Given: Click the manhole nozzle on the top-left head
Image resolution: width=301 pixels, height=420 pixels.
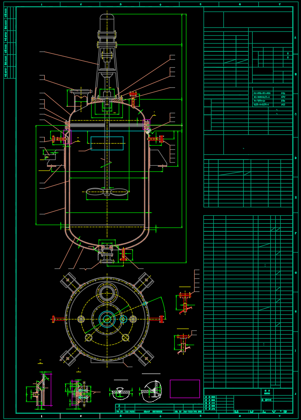Looking at the screenshot, I should pos(79,93).
